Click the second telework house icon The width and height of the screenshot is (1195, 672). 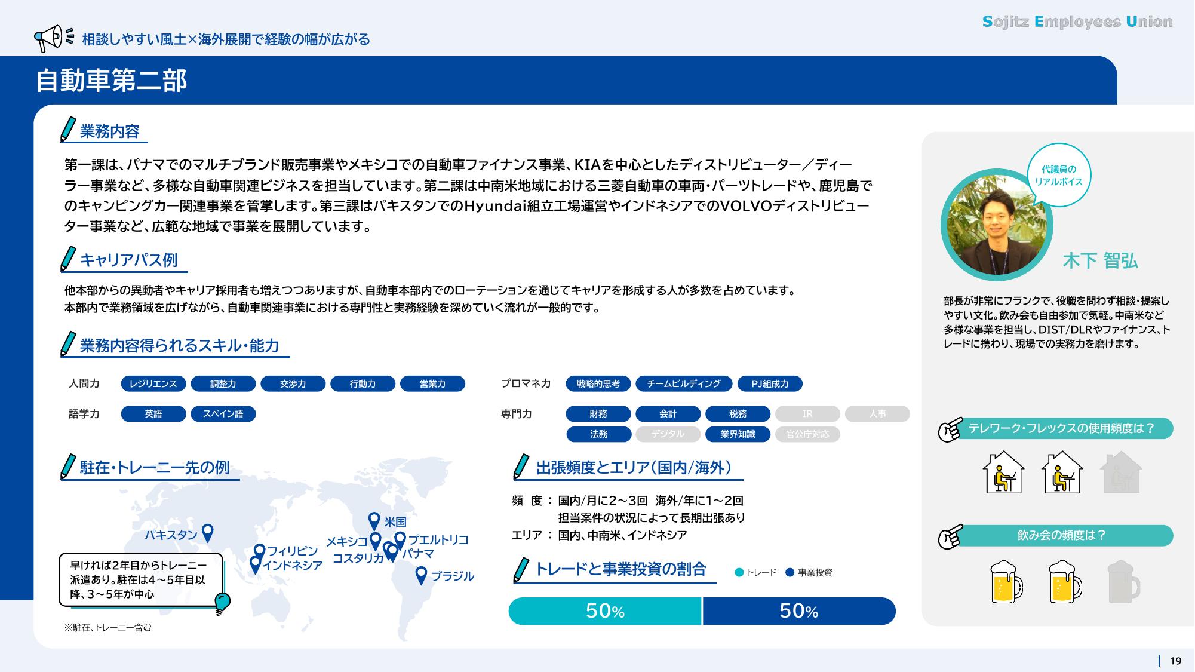click(x=1062, y=472)
